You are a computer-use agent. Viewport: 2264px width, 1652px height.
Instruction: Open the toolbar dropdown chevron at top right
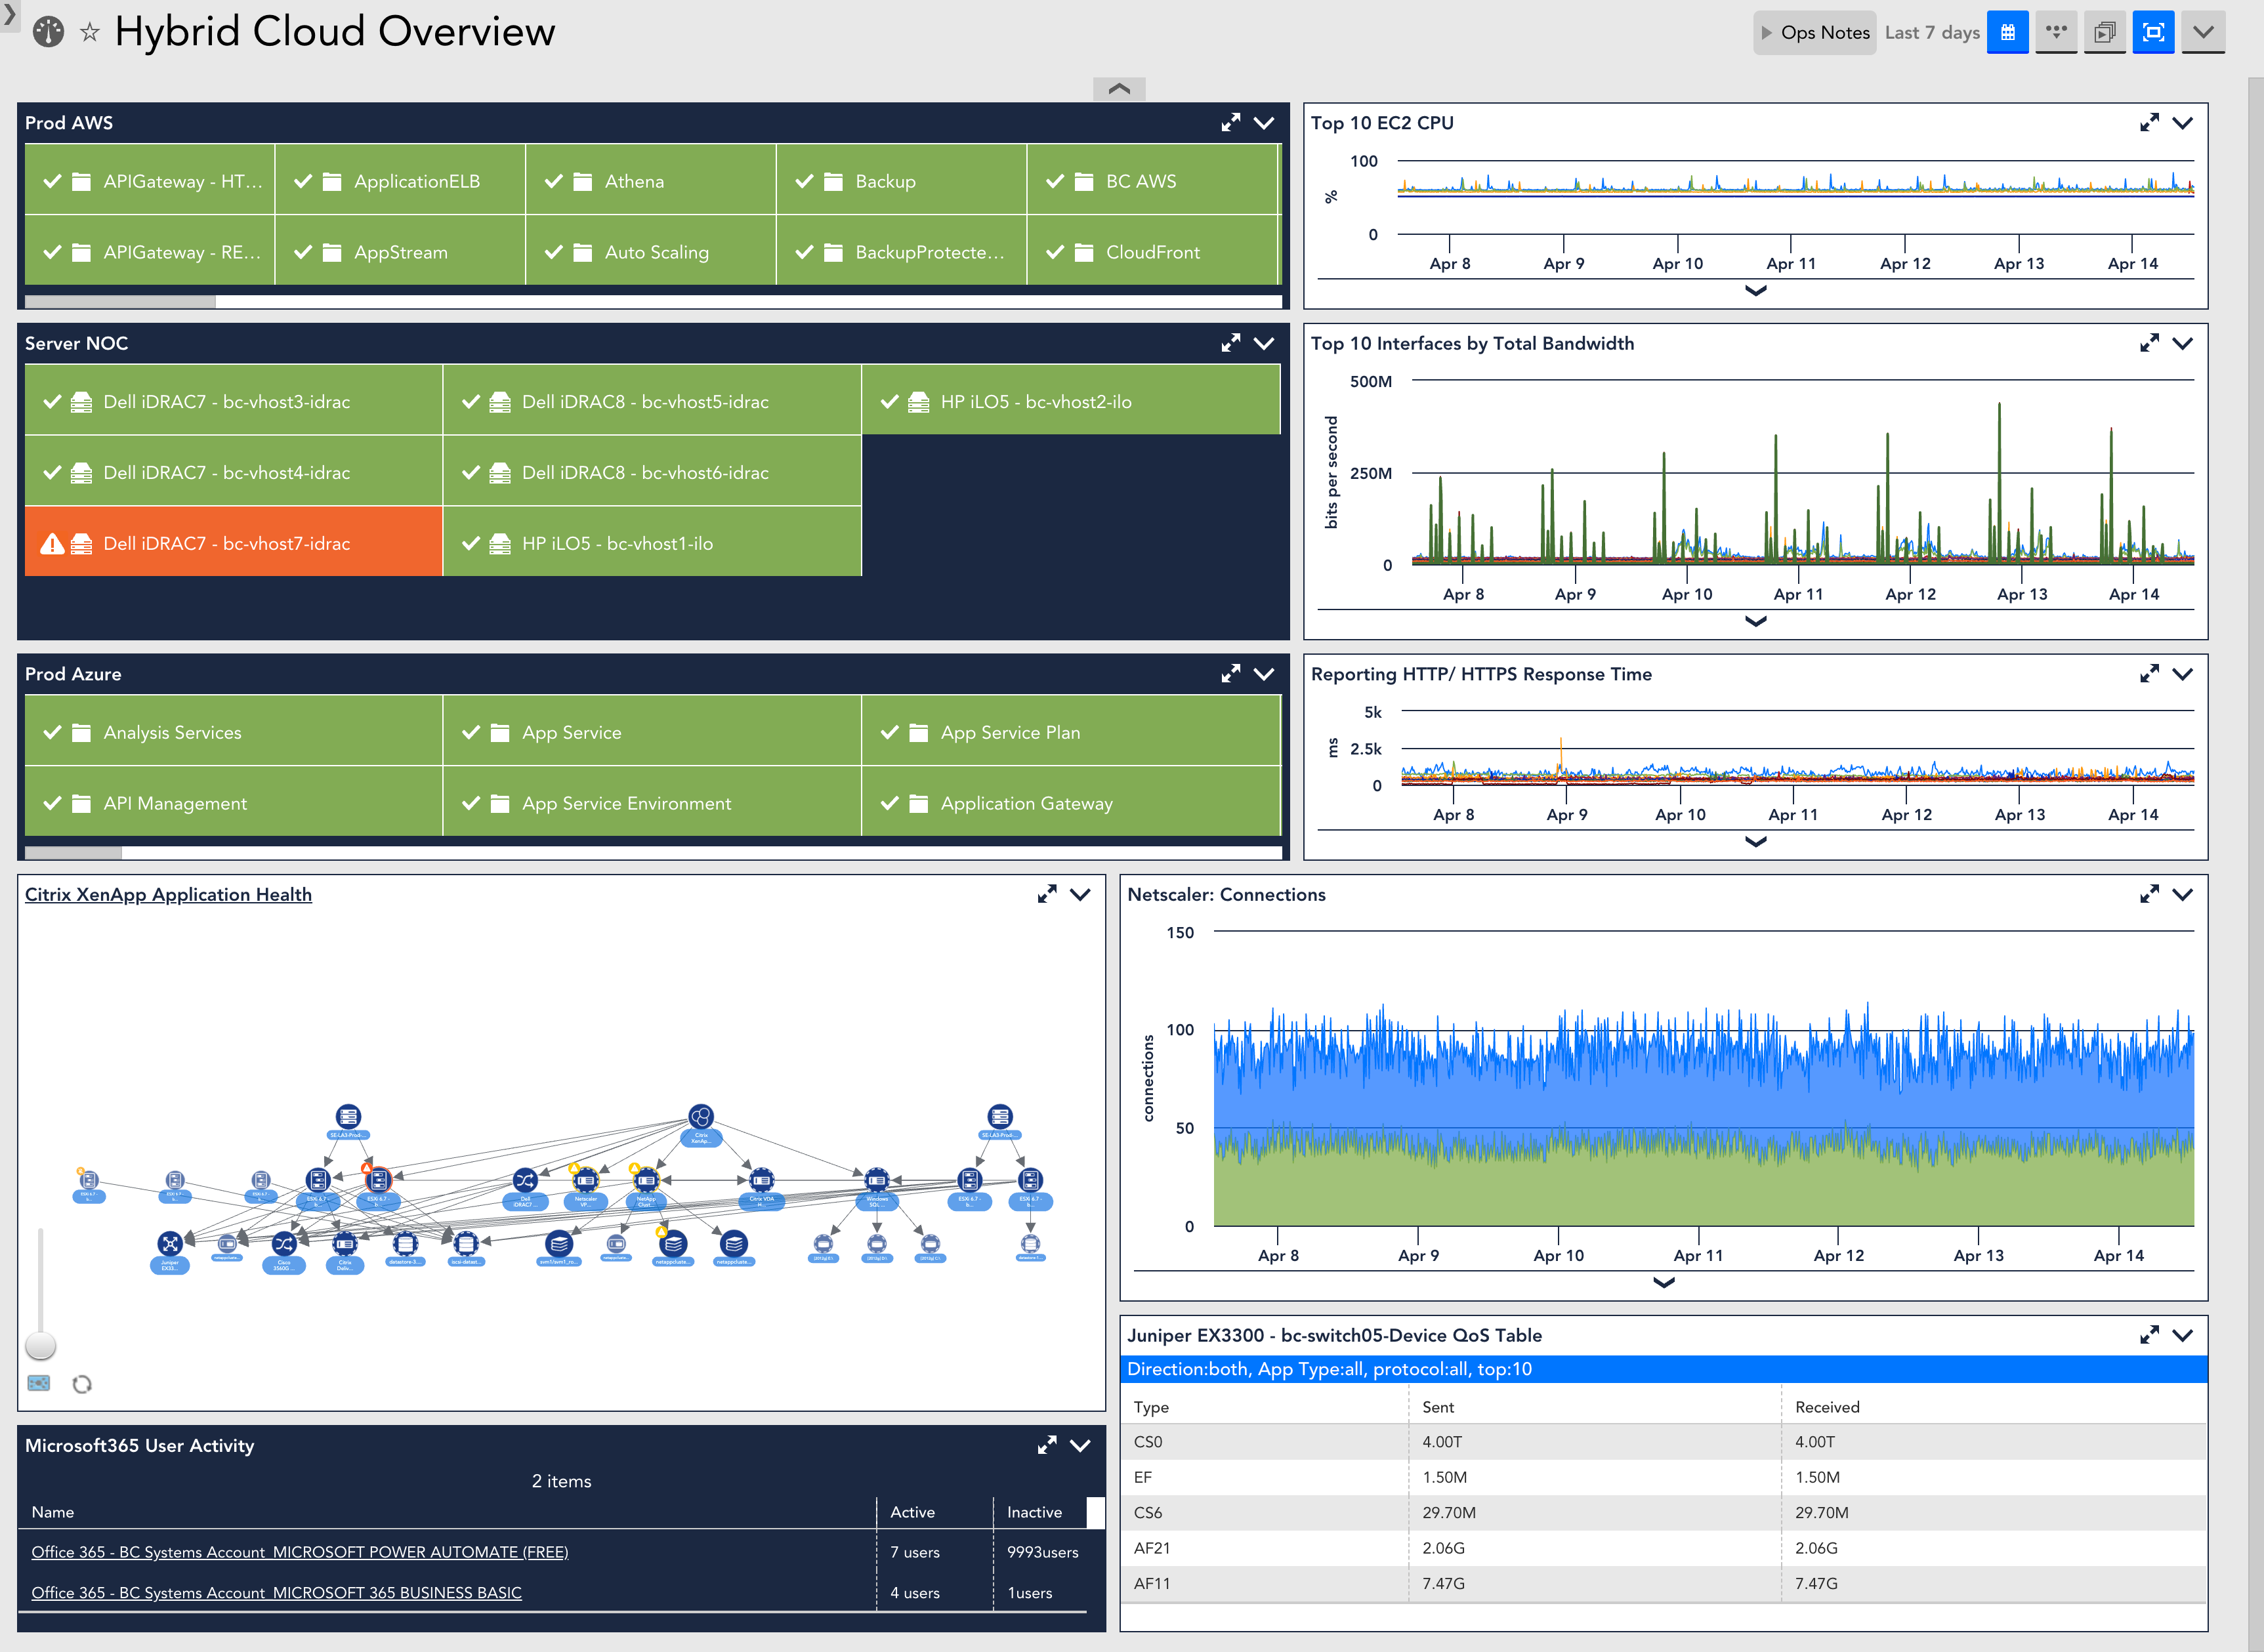point(2203,31)
